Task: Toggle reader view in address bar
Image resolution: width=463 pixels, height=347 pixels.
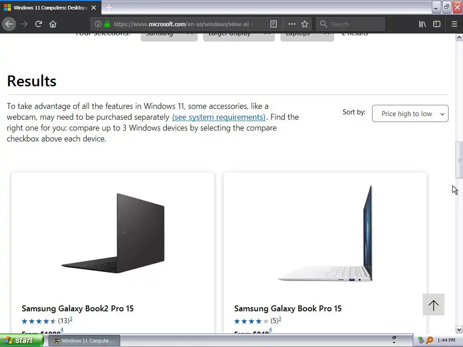Action: 274,24
